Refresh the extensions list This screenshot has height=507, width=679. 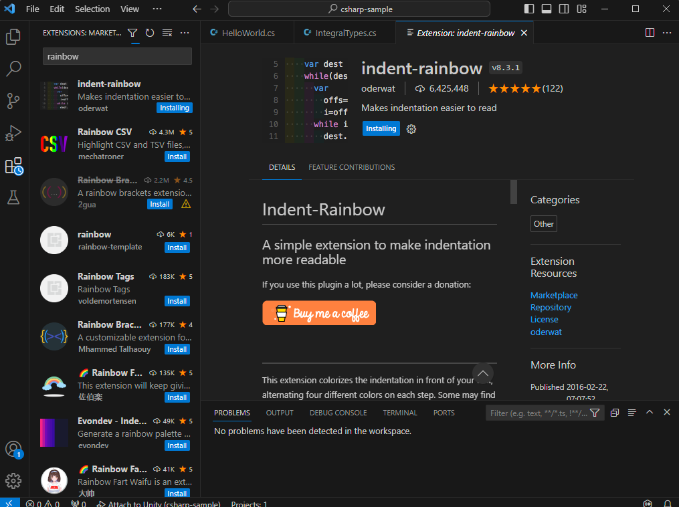[x=150, y=33]
